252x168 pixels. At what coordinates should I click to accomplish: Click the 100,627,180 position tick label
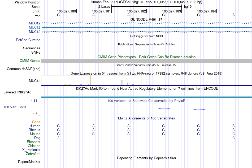[x=67, y=11]
